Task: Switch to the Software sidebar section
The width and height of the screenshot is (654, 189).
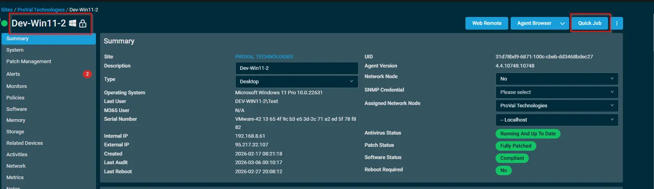Action: 17,109
